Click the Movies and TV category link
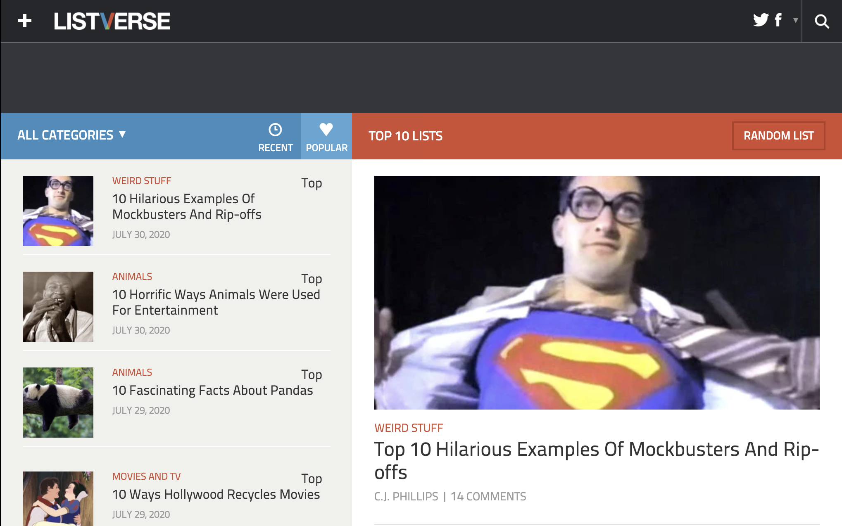The image size is (842, 526). (146, 476)
